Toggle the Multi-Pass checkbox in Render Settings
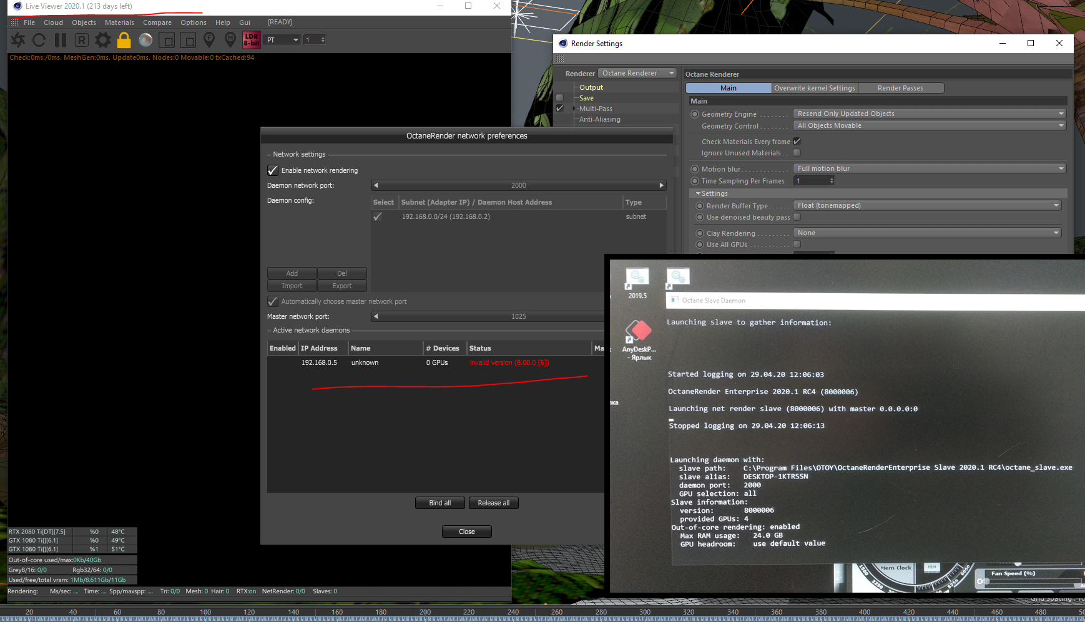This screenshot has width=1085, height=622. pos(560,109)
